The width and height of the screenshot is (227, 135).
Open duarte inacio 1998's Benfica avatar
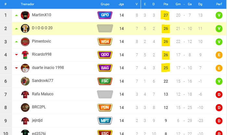point(25,68)
